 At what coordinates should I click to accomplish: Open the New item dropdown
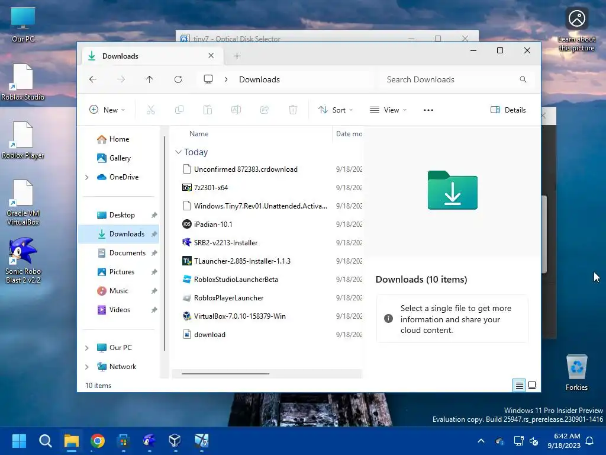coord(107,110)
